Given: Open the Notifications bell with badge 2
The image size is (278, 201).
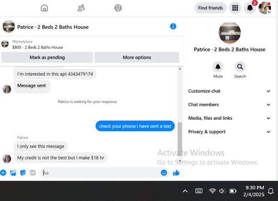Looking at the screenshot, I should click(250, 8).
